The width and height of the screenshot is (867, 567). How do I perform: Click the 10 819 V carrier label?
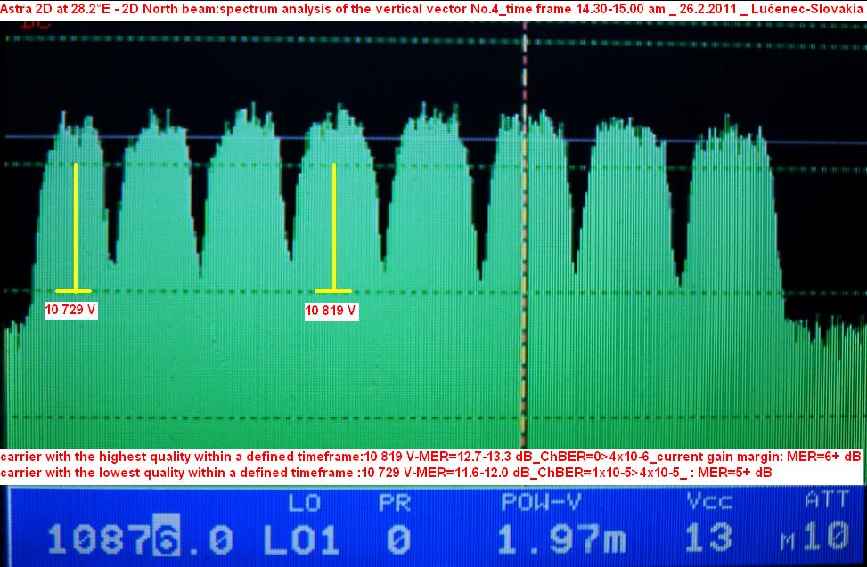[331, 310]
